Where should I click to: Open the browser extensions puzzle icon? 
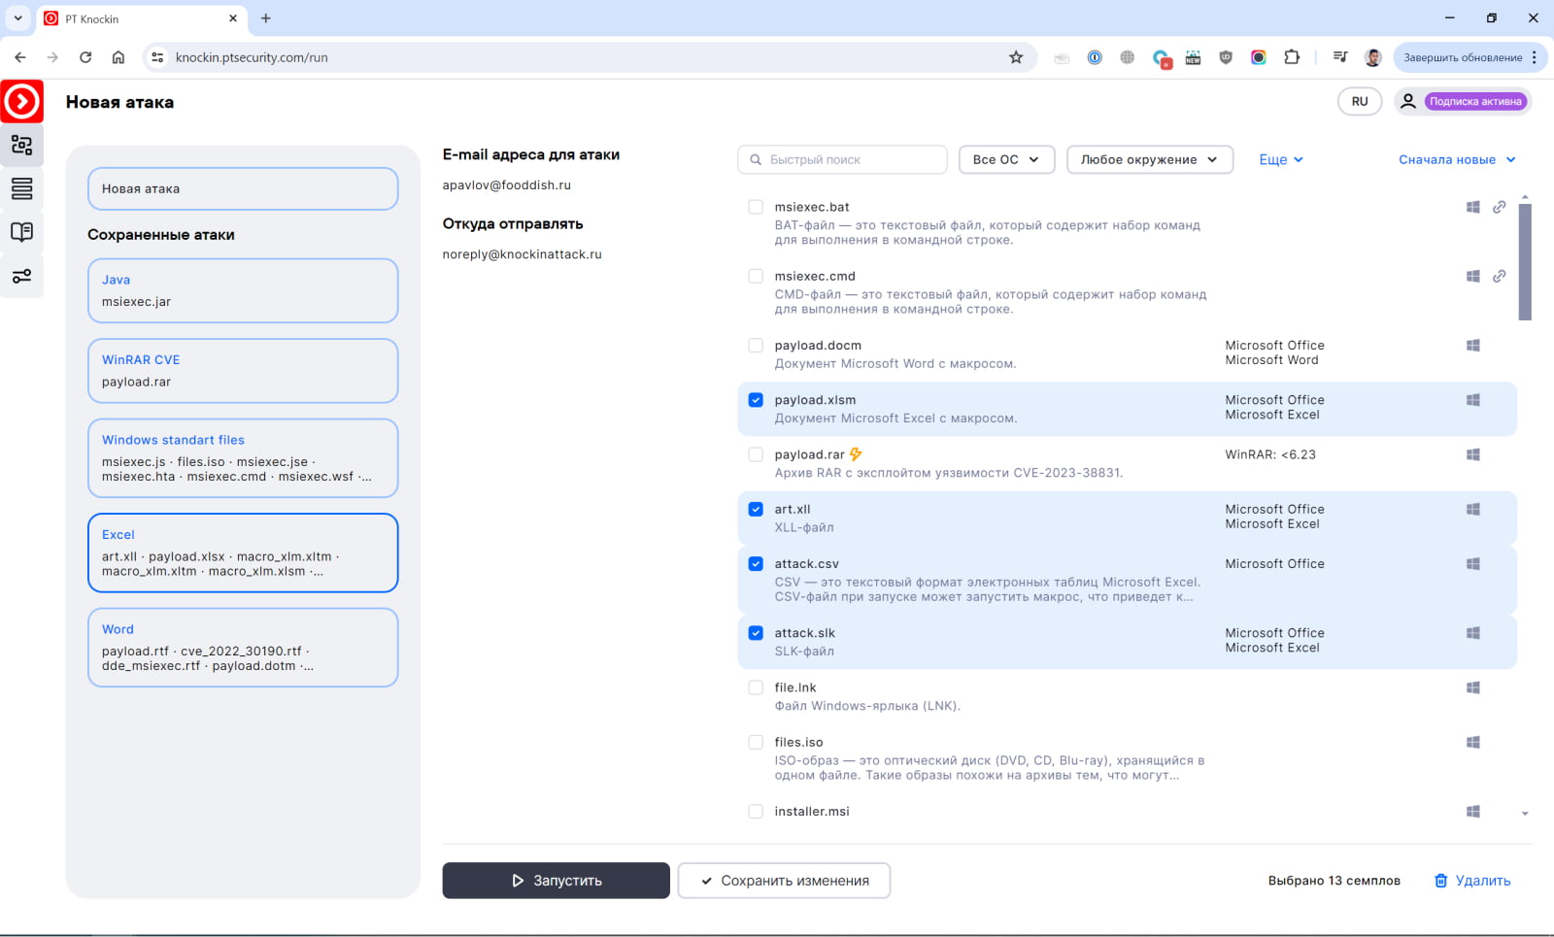point(1292,57)
